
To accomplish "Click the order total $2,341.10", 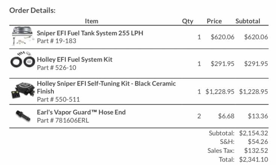I will (x=253, y=159).
